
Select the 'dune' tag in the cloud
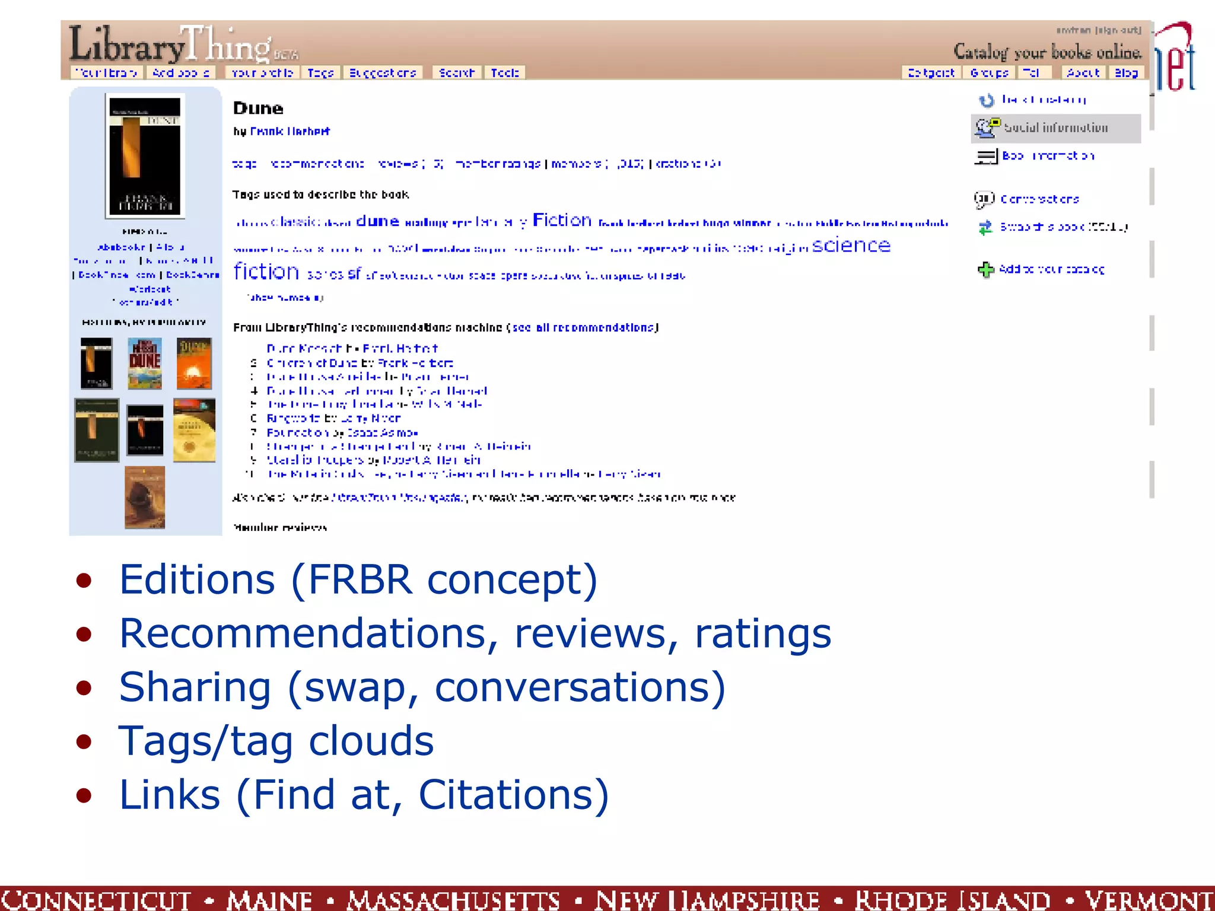pyautogui.click(x=377, y=221)
